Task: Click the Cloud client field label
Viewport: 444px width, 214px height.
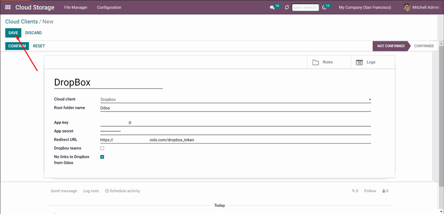Action: click(x=65, y=99)
